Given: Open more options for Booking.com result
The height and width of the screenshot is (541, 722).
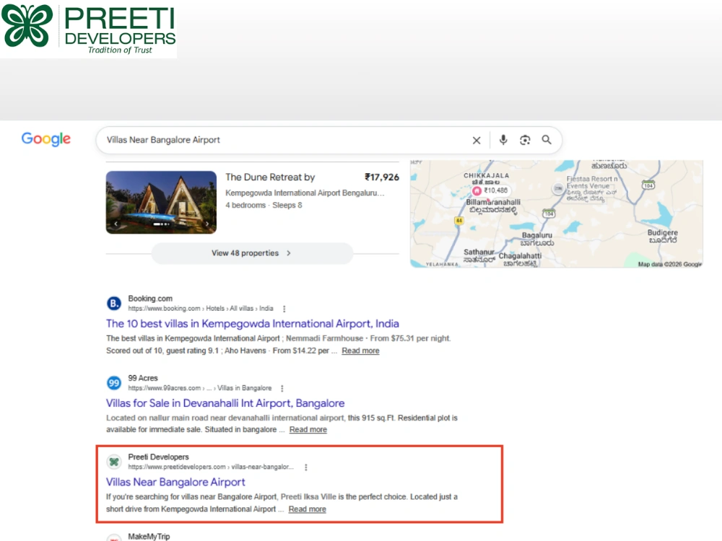Looking at the screenshot, I should [284, 309].
